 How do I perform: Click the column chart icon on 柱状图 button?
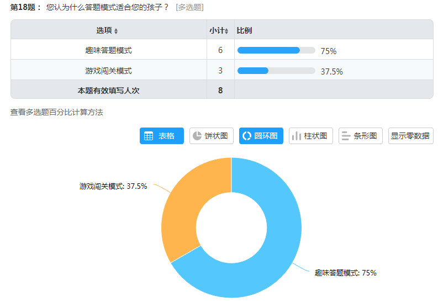coord(297,136)
